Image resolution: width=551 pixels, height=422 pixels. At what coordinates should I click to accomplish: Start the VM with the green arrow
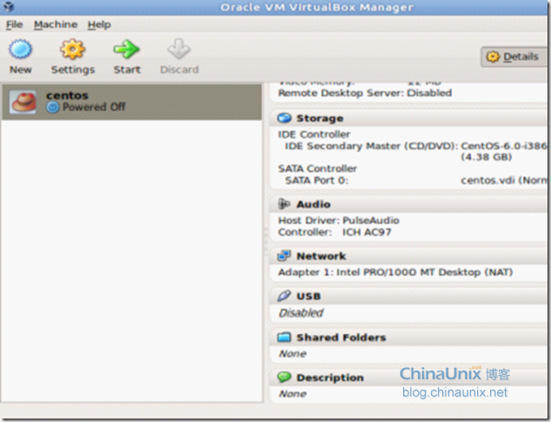126,50
